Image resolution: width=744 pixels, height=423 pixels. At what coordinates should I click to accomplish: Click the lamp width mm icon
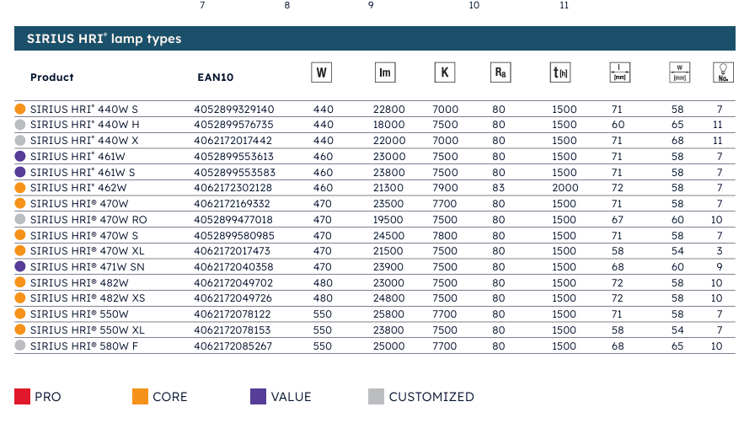pyautogui.click(x=679, y=72)
